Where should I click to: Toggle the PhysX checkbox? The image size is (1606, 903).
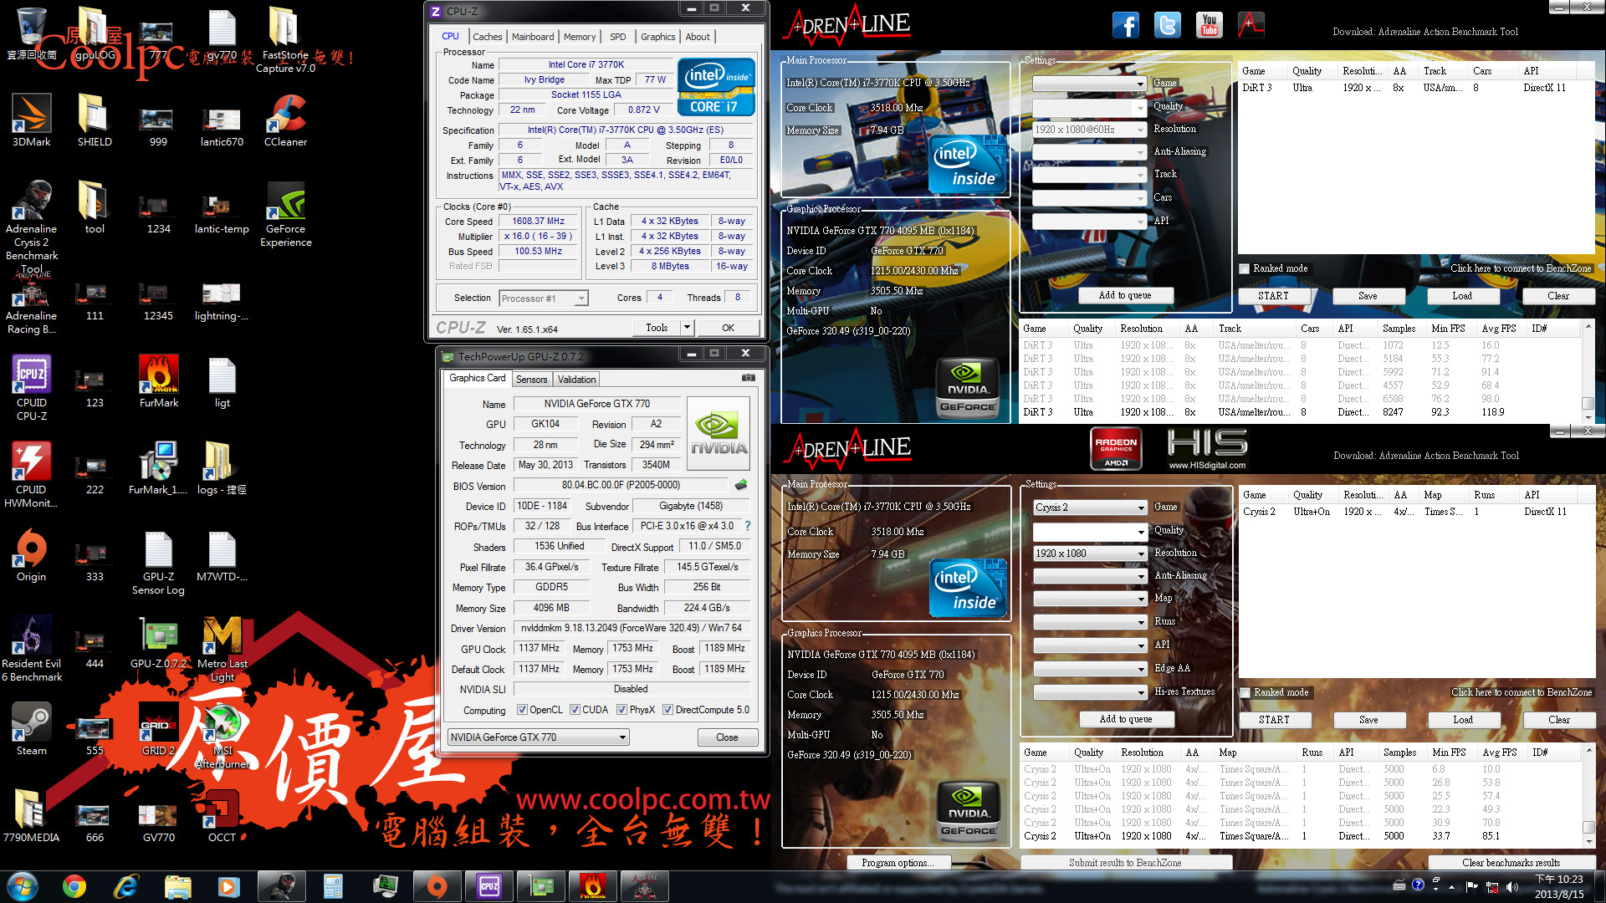click(621, 710)
